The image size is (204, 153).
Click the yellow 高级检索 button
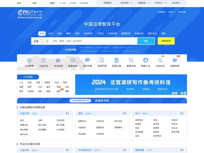(166, 41)
